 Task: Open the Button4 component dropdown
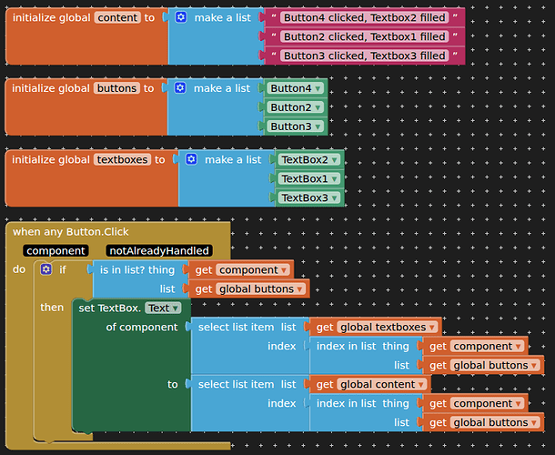pyautogui.click(x=318, y=88)
